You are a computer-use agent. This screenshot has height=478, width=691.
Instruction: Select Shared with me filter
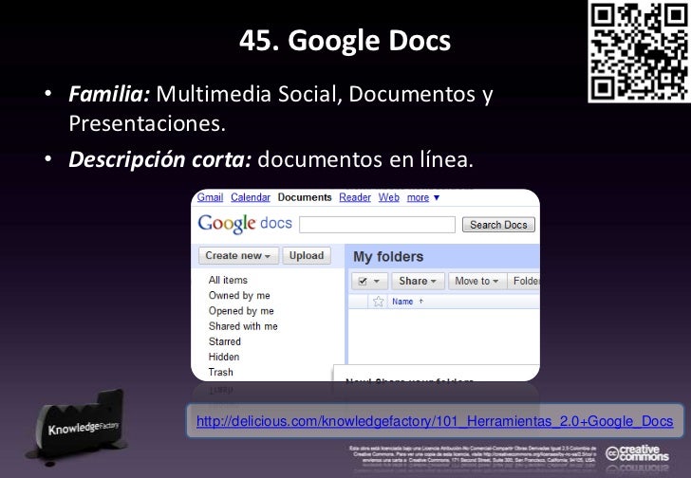point(243,326)
